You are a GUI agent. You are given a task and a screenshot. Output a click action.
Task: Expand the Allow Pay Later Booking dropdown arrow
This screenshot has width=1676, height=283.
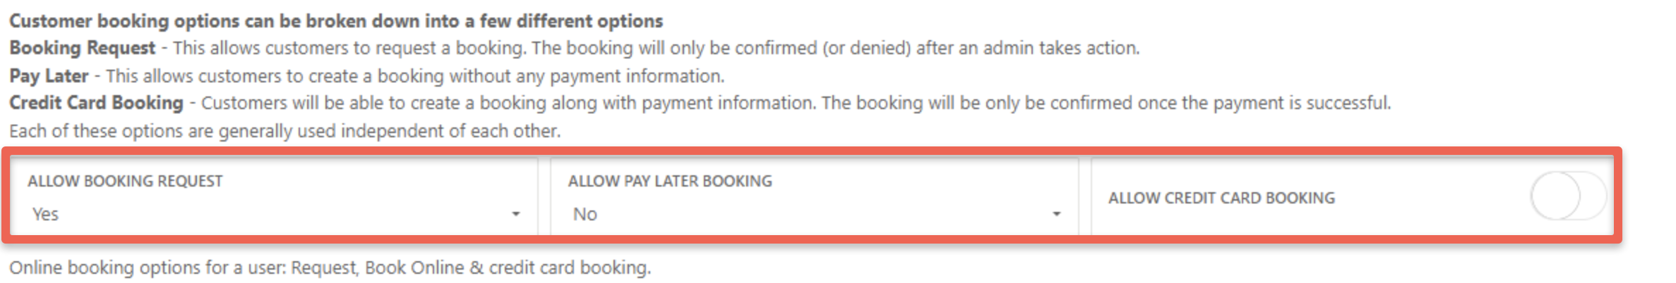click(x=1056, y=214)
